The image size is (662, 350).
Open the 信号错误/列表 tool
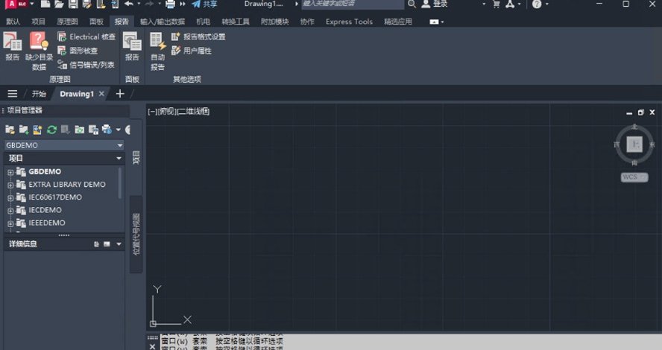pyautogui.click(x=86, y=65)
